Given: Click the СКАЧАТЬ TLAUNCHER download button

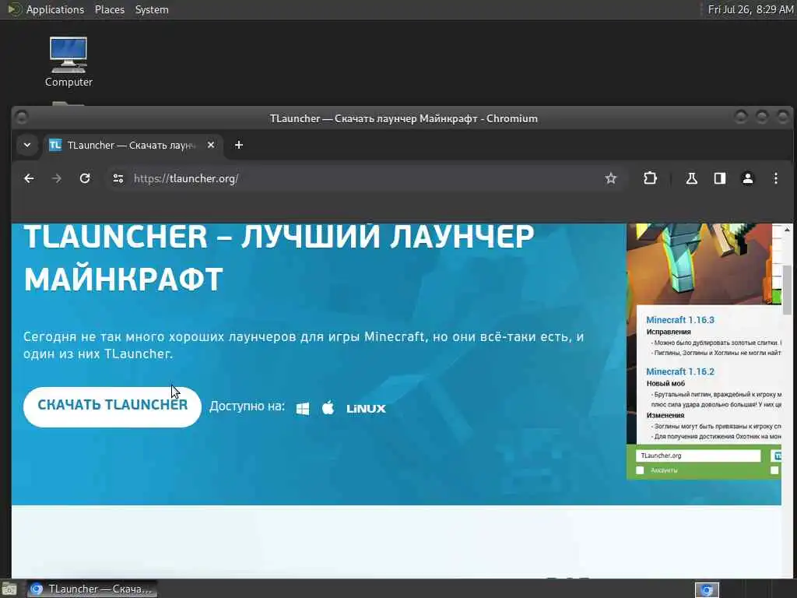Looking at the screenshot, I should (112, 406).
